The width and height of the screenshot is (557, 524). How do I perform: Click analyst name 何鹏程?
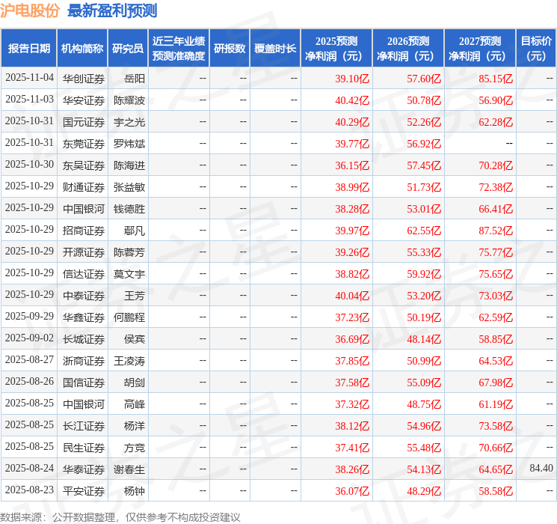(x=129, y=317)
